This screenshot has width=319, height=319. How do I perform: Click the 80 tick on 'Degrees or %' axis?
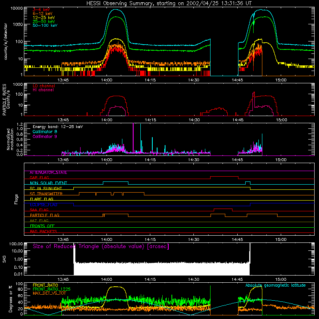click(21, 289)
